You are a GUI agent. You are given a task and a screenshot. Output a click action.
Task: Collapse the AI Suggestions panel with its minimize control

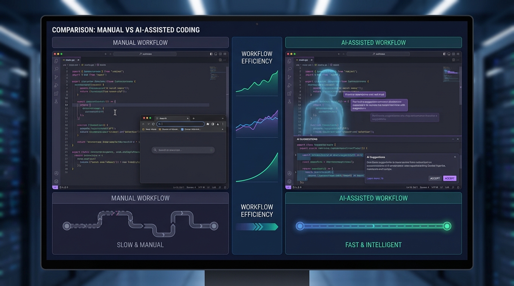(452, 139)
